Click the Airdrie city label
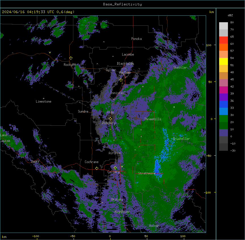This screenshot has width=245, height=240. [x=115, y=153]
